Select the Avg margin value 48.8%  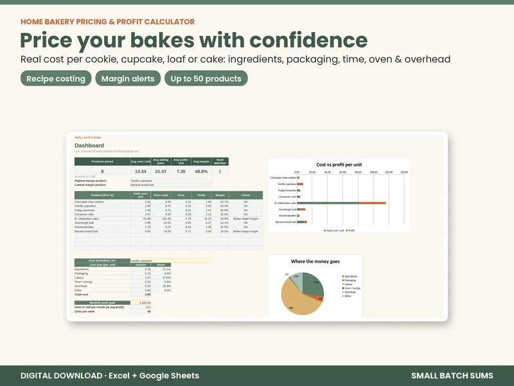[201, 171]
